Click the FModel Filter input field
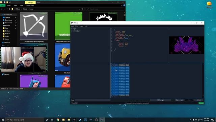The height and width of the screenshot is (122, 216). coord(92,100)
